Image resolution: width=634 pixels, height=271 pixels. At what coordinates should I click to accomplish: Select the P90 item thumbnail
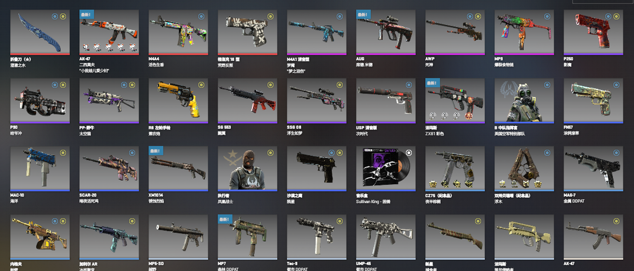[x=40, y=100]
